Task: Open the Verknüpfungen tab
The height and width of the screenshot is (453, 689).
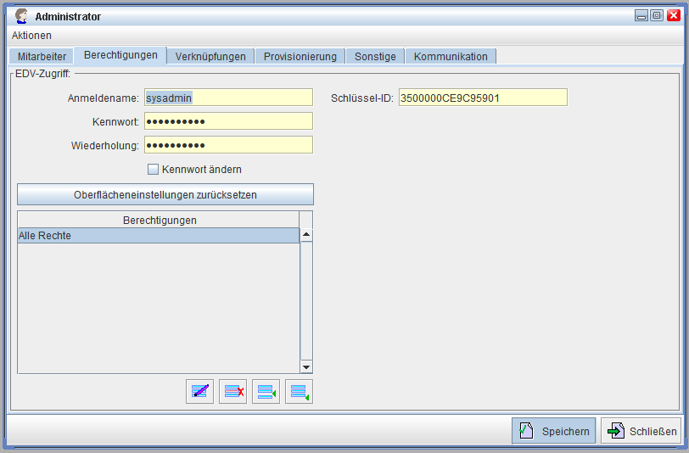Action: pos(210,57)
